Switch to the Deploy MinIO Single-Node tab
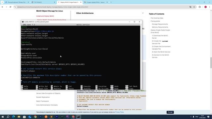212x119 pixels. pyautogui.click(x=70, y=2)
